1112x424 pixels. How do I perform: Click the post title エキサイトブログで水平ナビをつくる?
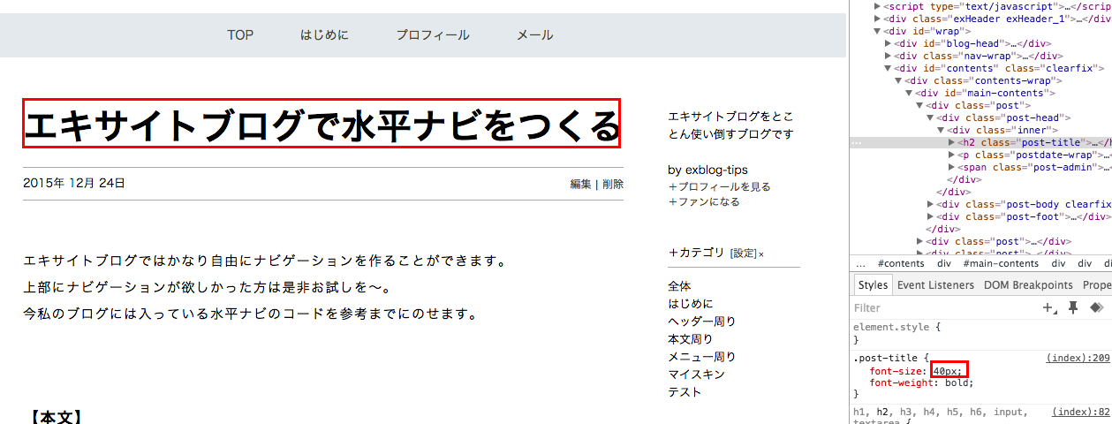322,125
